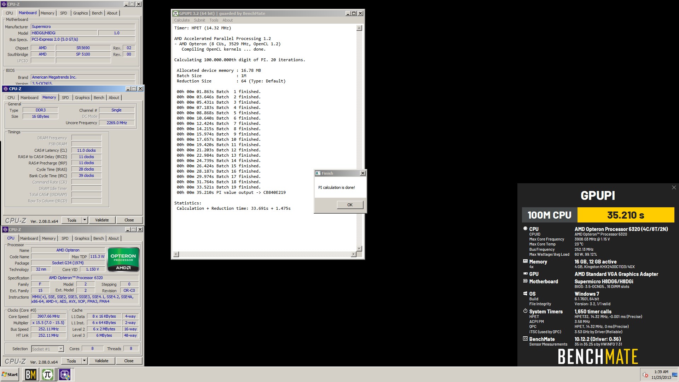This screenshot has height=382, width=679.
Task: Open the Tools menu in GPUPI
Action: point(214,20)
